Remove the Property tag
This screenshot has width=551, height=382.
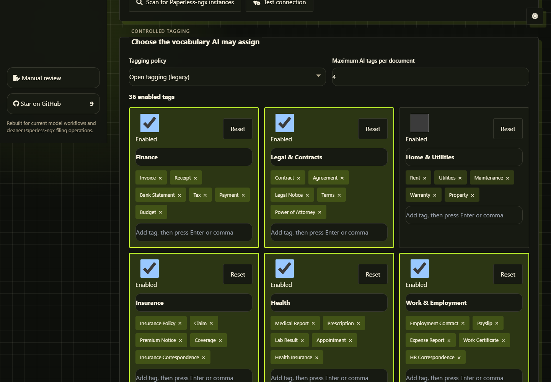tap(473, 196)
